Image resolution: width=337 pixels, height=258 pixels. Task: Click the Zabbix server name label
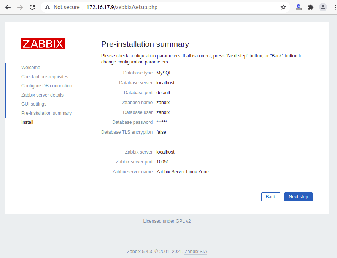[132, 172]
